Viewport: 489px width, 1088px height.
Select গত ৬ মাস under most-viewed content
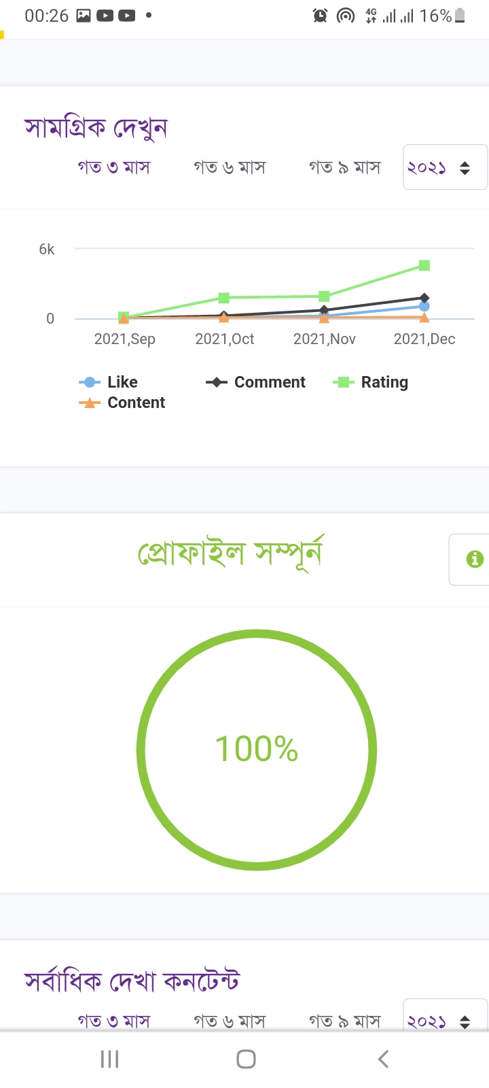point(230,1021)
